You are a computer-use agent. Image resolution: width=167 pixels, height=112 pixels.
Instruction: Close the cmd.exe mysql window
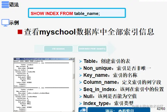pos(73,59)
